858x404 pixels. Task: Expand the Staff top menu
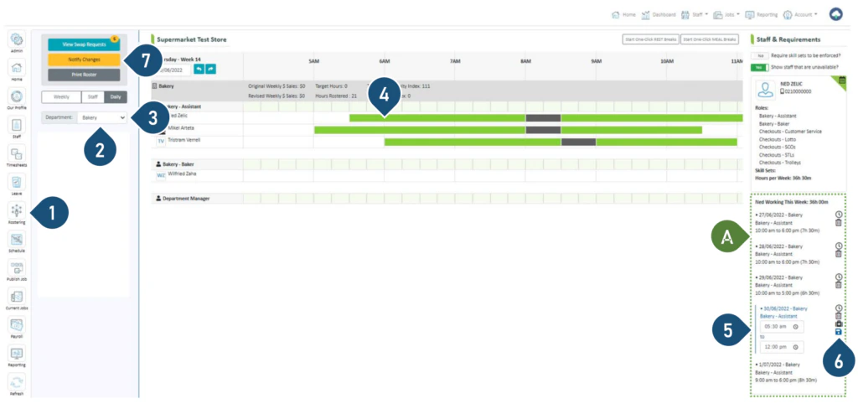click(695, 15)
